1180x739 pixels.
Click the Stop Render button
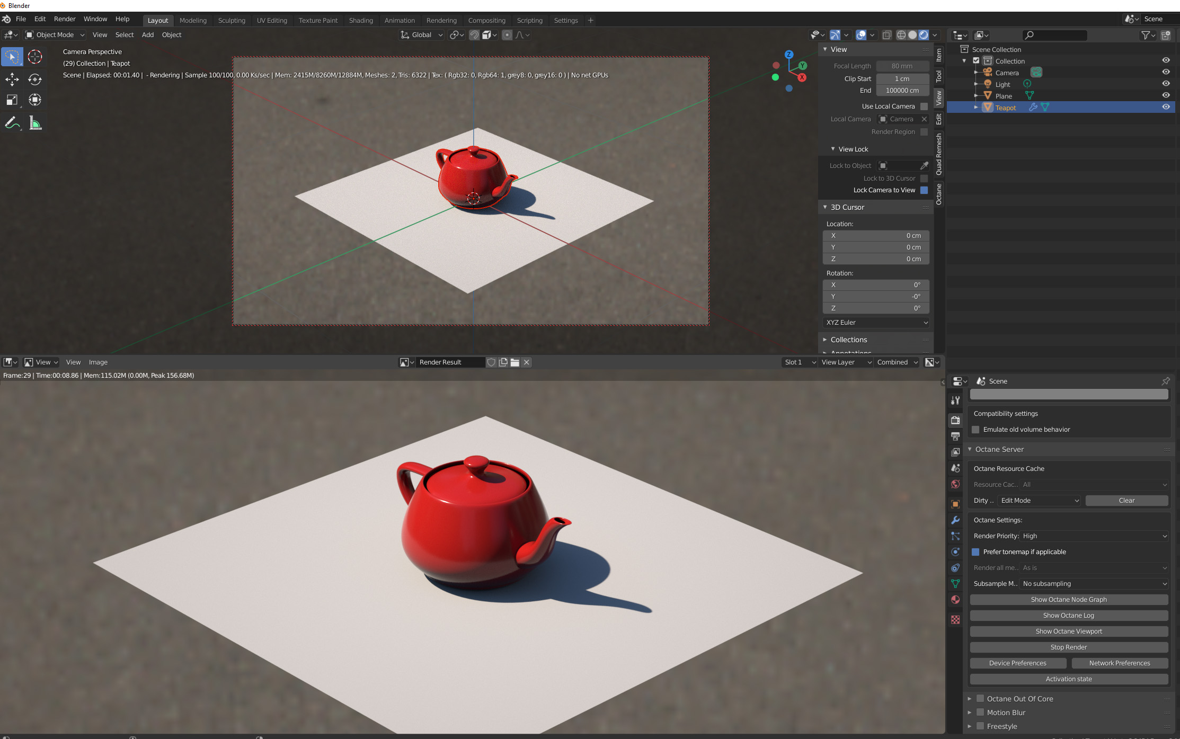[x=1068, y=647]
